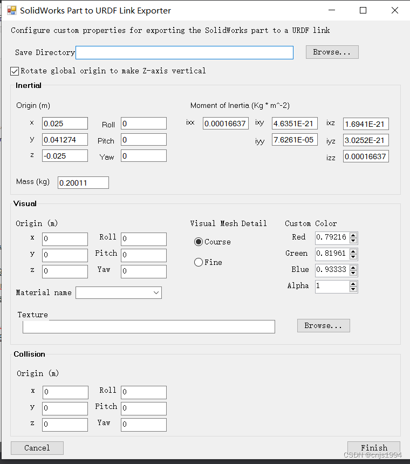Click the iyz field 3.0252E-21
The height and width of the screenshot is (464, 410).
(366, 140)
